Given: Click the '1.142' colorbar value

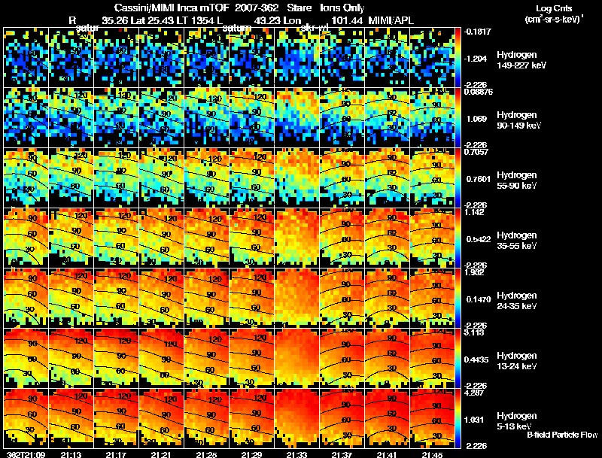Looking at the screenshot, I should click(x=475, y=212).
